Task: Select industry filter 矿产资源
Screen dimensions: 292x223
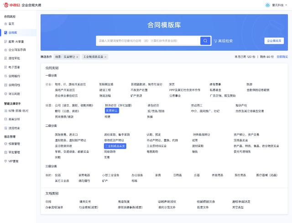Action: tap(136, 96)
